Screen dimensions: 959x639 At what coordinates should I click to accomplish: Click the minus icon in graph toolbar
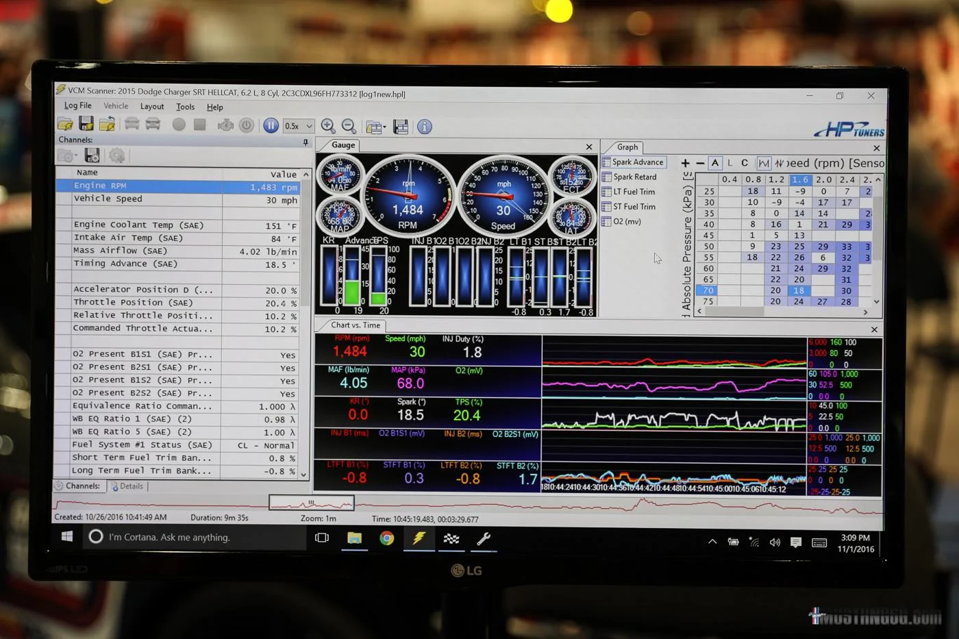pos(700,163)
